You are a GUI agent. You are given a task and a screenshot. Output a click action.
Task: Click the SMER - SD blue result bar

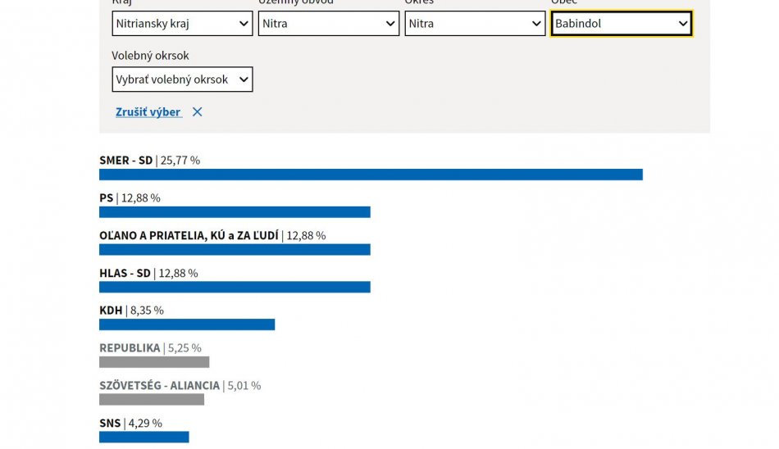pyautogui.click(x=371, y=175)
